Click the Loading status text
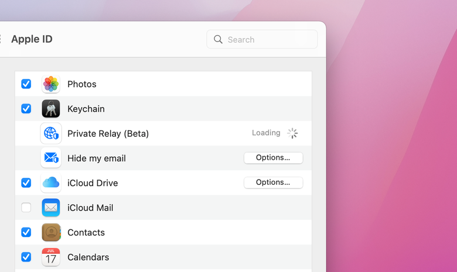Image resolution: width=457 pixels, height=272 pixels. click(x=266, y=133)
